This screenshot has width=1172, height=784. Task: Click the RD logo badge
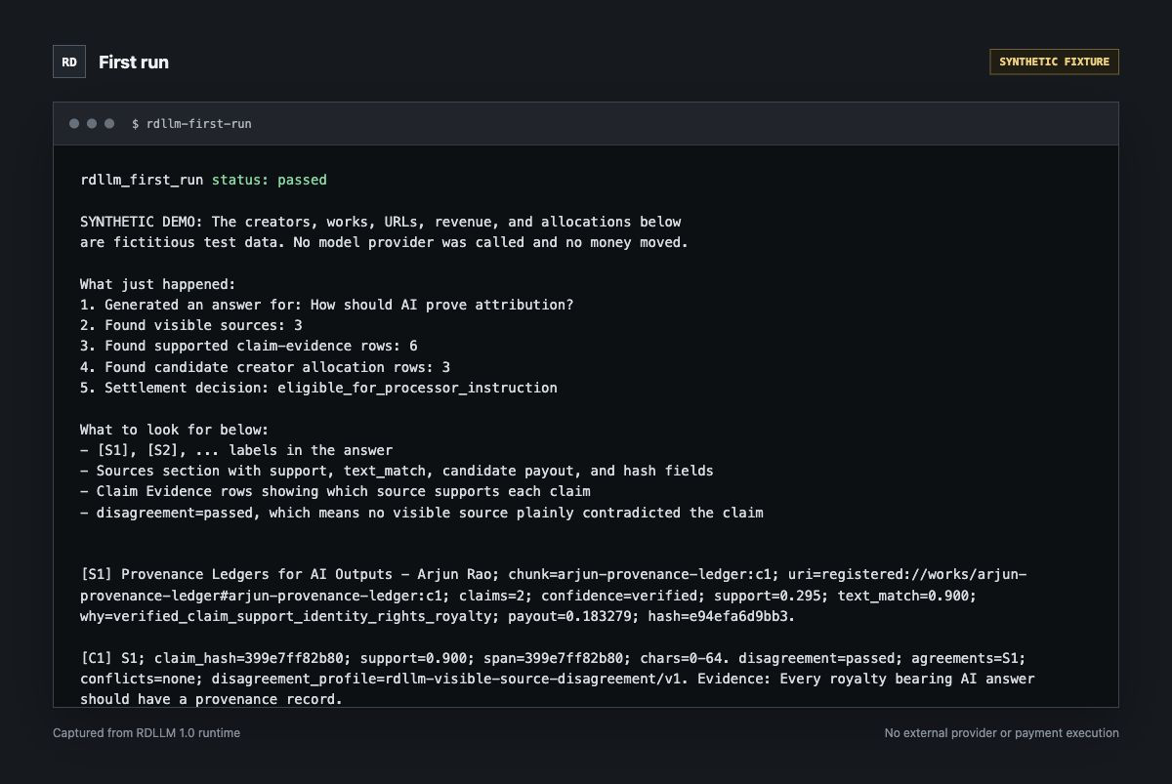[x=69, y=62]
